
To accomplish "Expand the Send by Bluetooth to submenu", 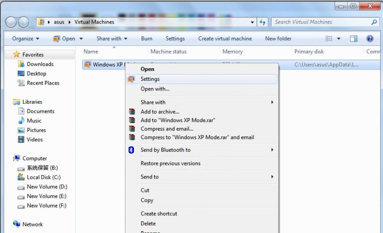I will point(202,150).
